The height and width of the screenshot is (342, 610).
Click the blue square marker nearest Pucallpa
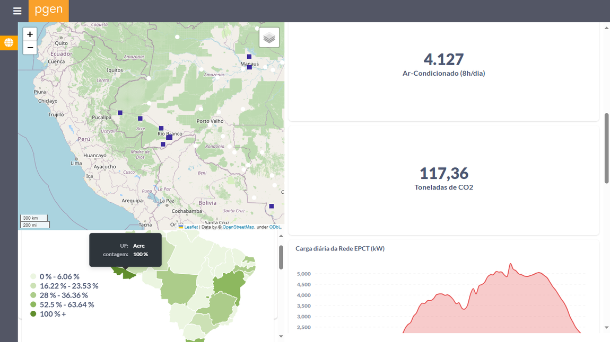(120, 112)
